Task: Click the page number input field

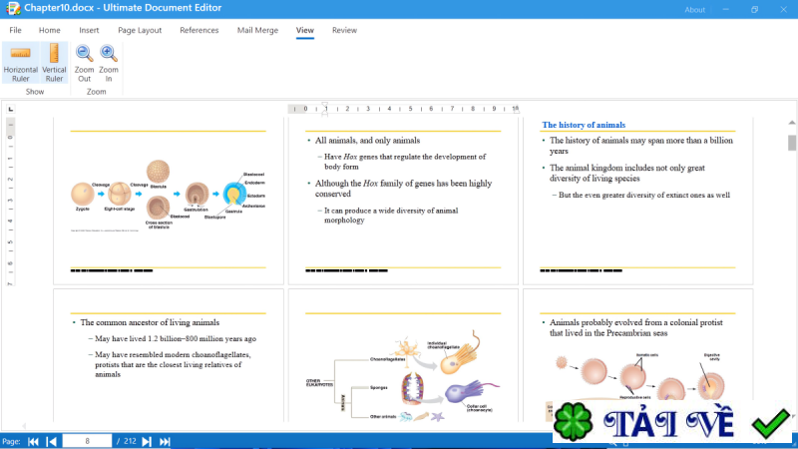Action: point(87,441)
